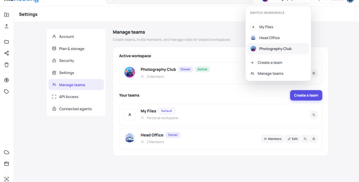Click the SWITCH WORKSPACE dropdown header
Viewport: 359px width, 182px height.
pos(267,13)
